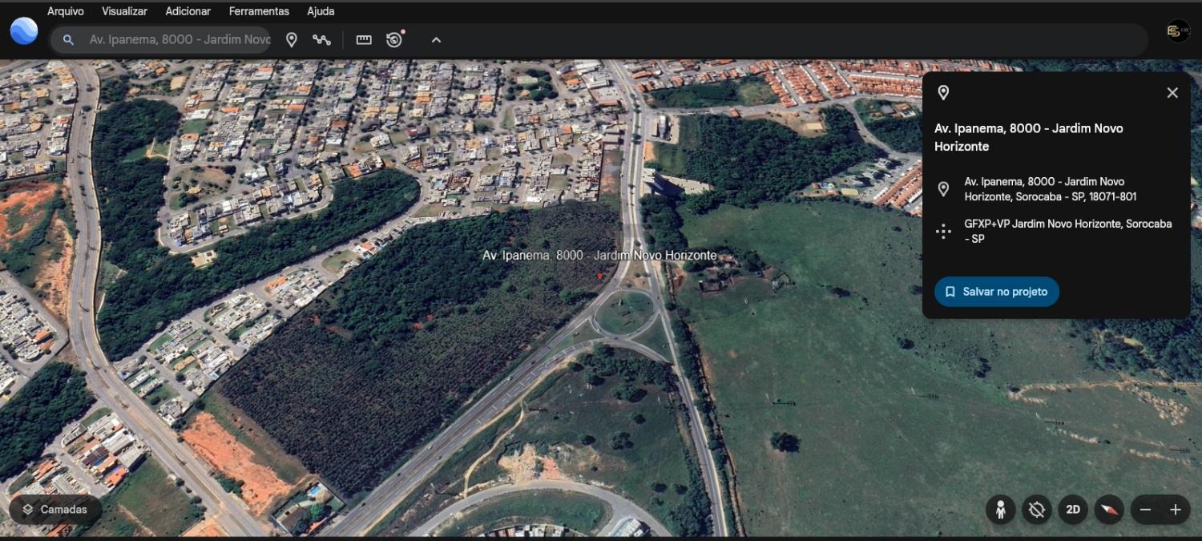
Task: Open the Arquivo menu
Action: (66, 11)
